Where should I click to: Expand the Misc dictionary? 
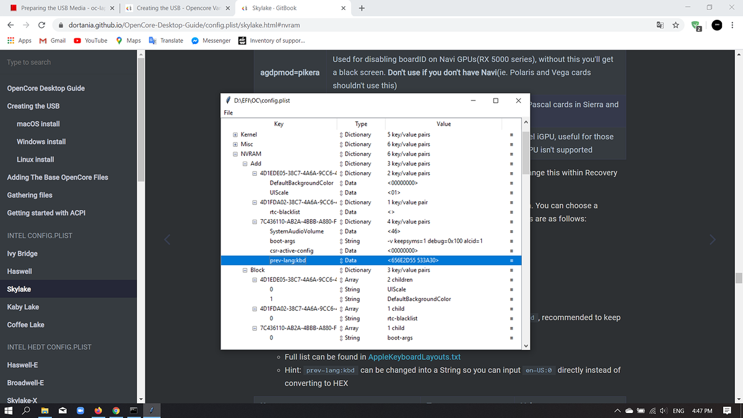click(x=235, y=144)
